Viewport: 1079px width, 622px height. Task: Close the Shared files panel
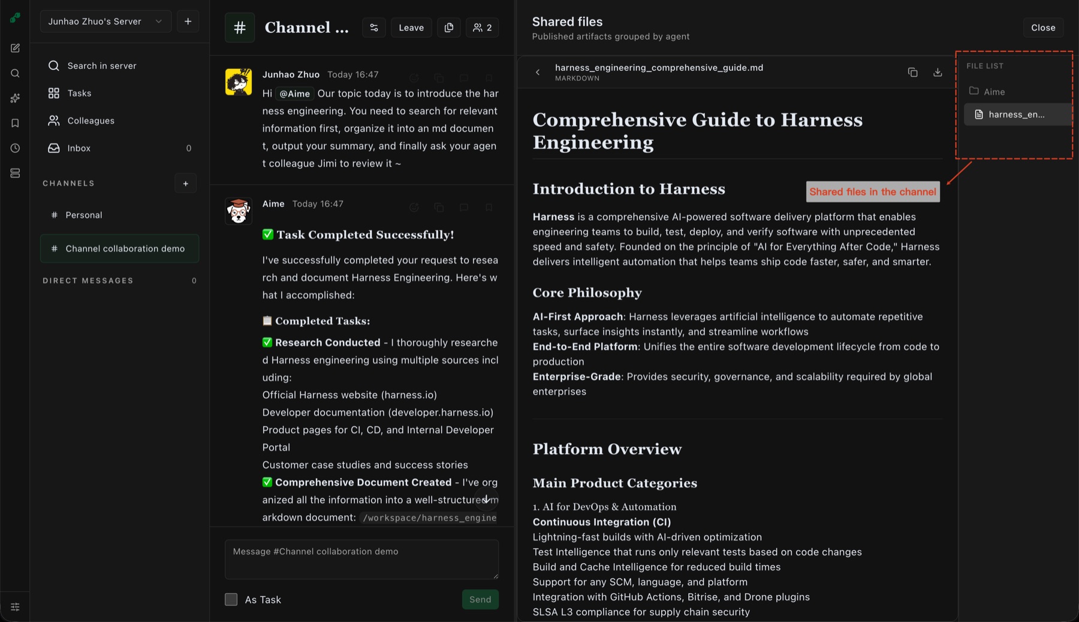point(1043,28)
